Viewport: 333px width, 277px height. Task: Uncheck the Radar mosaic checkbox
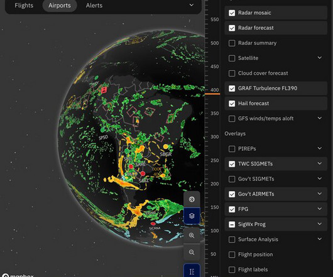232,13
